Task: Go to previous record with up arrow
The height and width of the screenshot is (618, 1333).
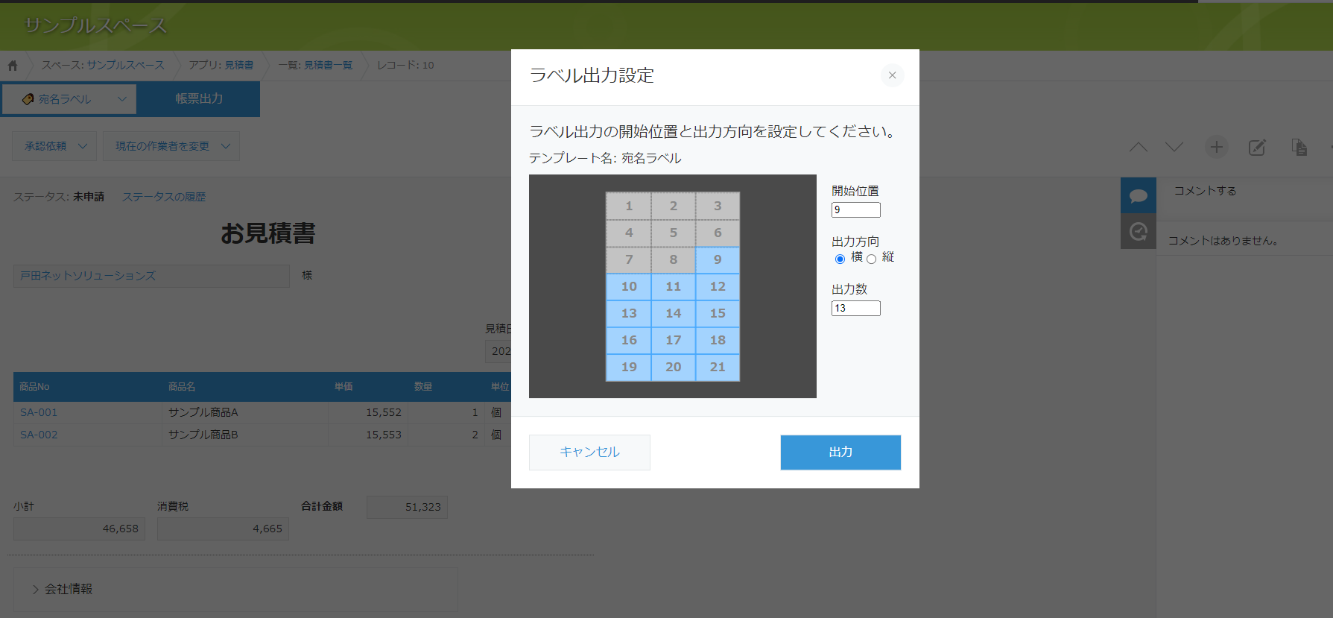Action: pyautogui.click(x=1139, y=147)
